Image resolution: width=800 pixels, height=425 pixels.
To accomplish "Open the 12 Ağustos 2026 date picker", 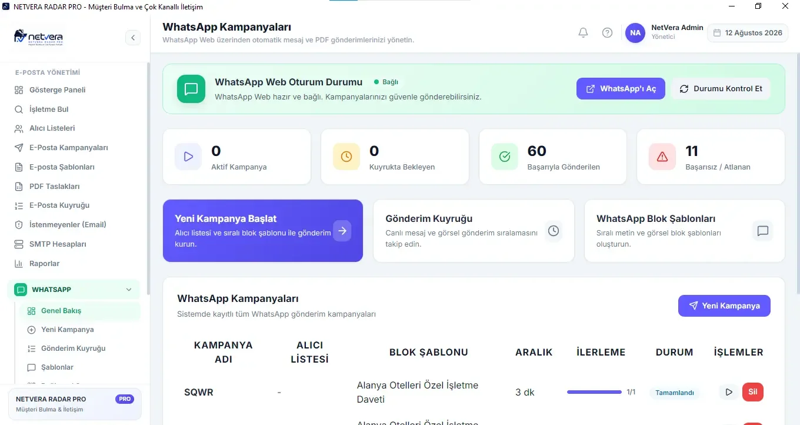I will (x=748, y=33).
